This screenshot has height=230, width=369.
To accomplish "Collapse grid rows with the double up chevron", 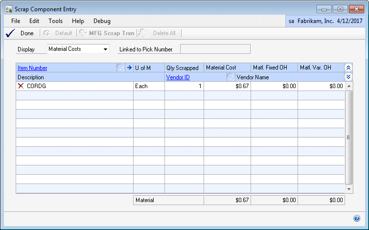I will (348, 68).
